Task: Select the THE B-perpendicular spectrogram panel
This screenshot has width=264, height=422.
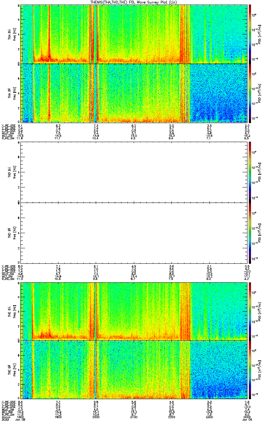Action: coord(134,312)
